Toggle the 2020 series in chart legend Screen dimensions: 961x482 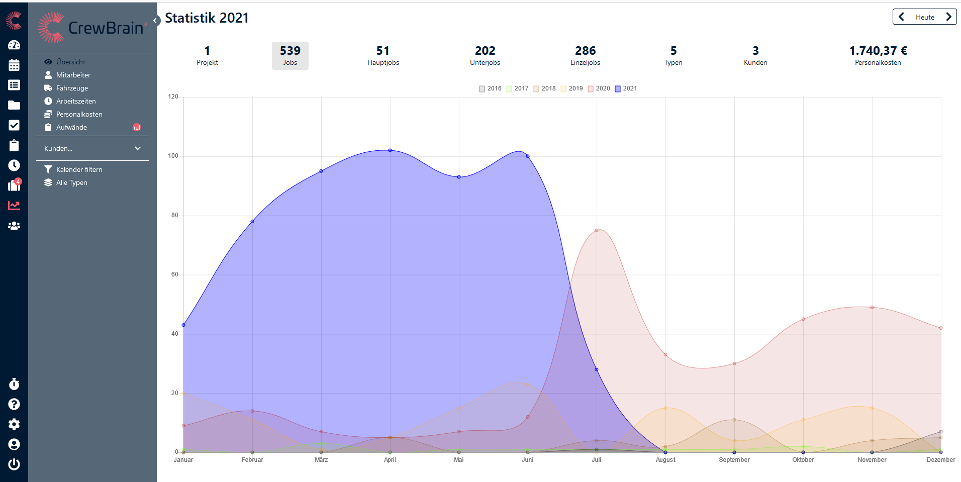(x=599, y=88)
